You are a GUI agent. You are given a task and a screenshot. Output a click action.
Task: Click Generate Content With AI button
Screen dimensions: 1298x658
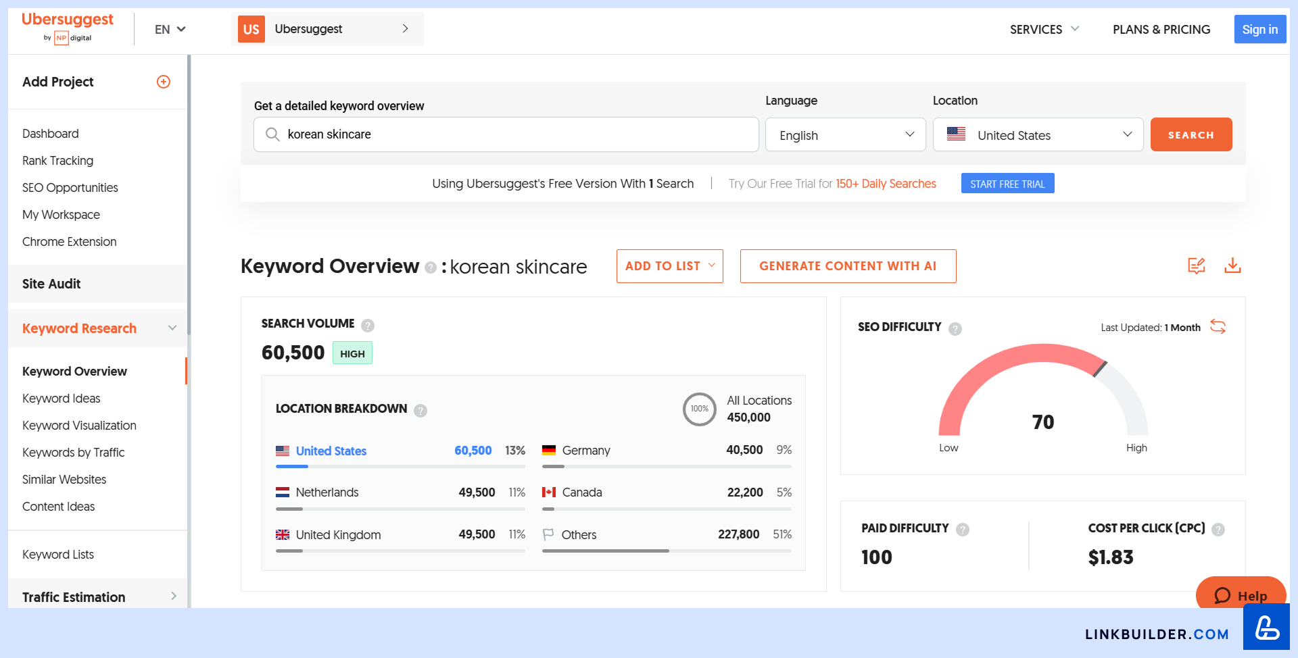click(848, 266)
